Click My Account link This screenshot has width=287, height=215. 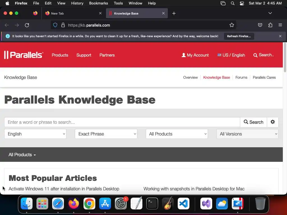click(x=195, y=55)
